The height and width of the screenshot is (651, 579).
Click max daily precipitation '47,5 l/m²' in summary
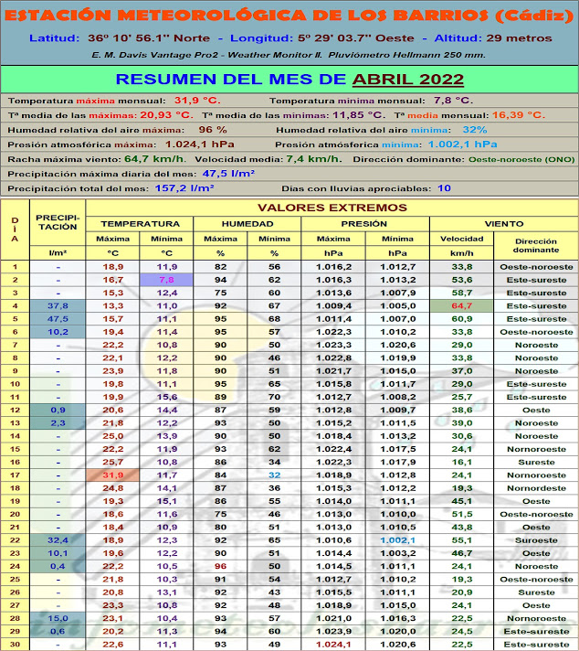point(228,174)
